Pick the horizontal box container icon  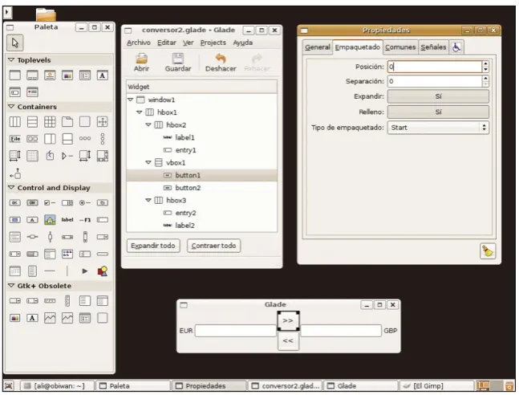(x=15, y=121)
